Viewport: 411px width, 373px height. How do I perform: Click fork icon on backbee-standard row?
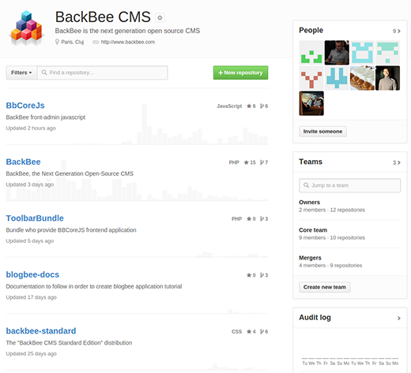[262, 331]
